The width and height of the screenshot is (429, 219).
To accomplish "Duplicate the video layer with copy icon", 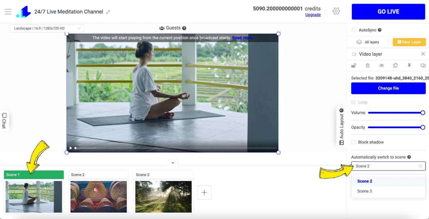I will pos(395,65).
